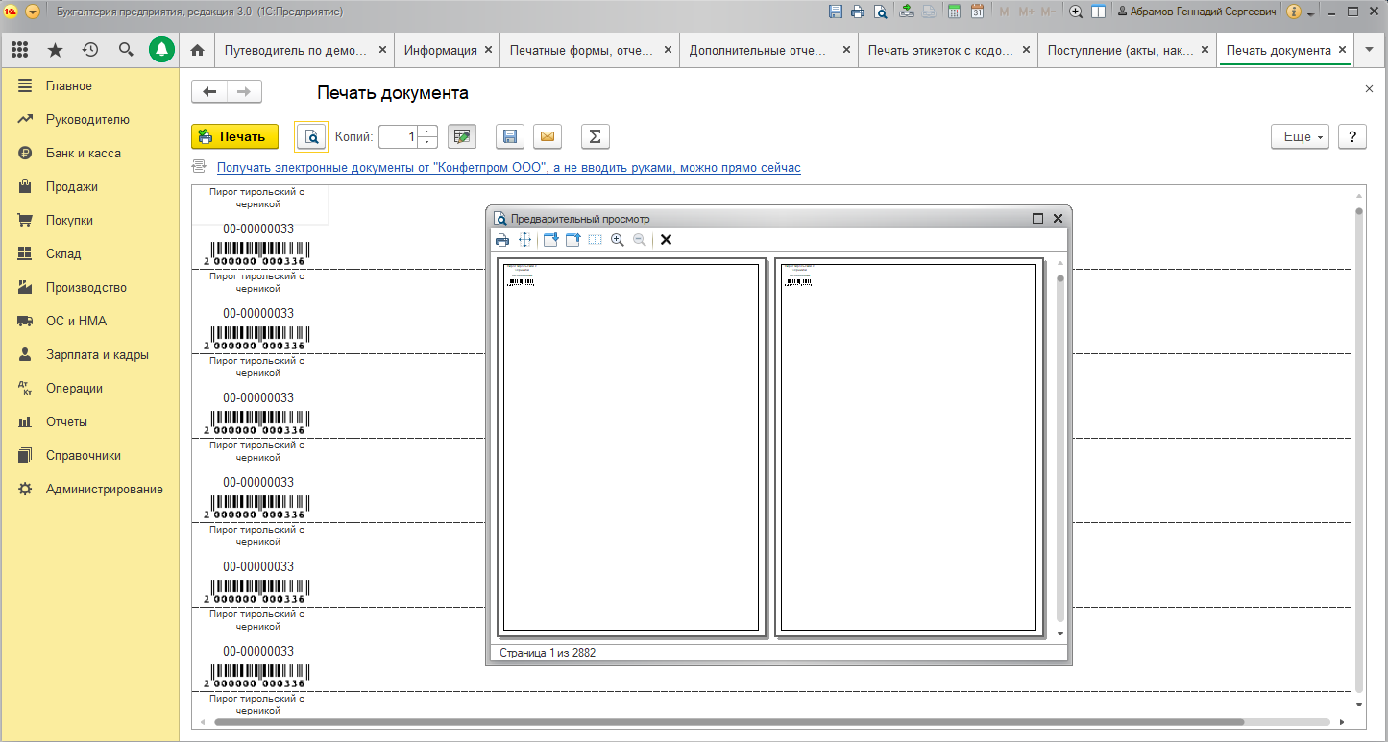The width and height of the screenshot is (1388, 742).
Task: Open the History clock icon
Action: [x=90, y=50]
